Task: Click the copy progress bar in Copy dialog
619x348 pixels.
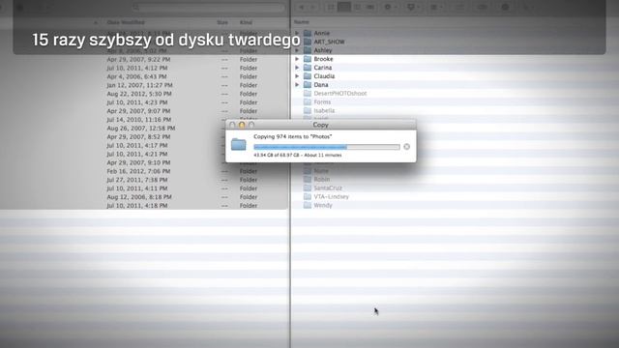Action: point(327,147)
